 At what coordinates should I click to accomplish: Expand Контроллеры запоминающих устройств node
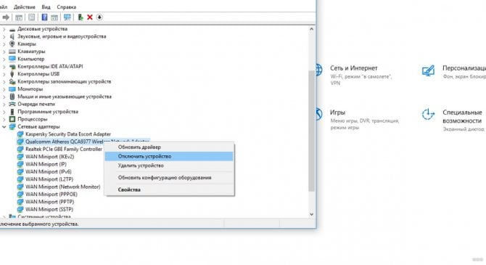(4, 81)
